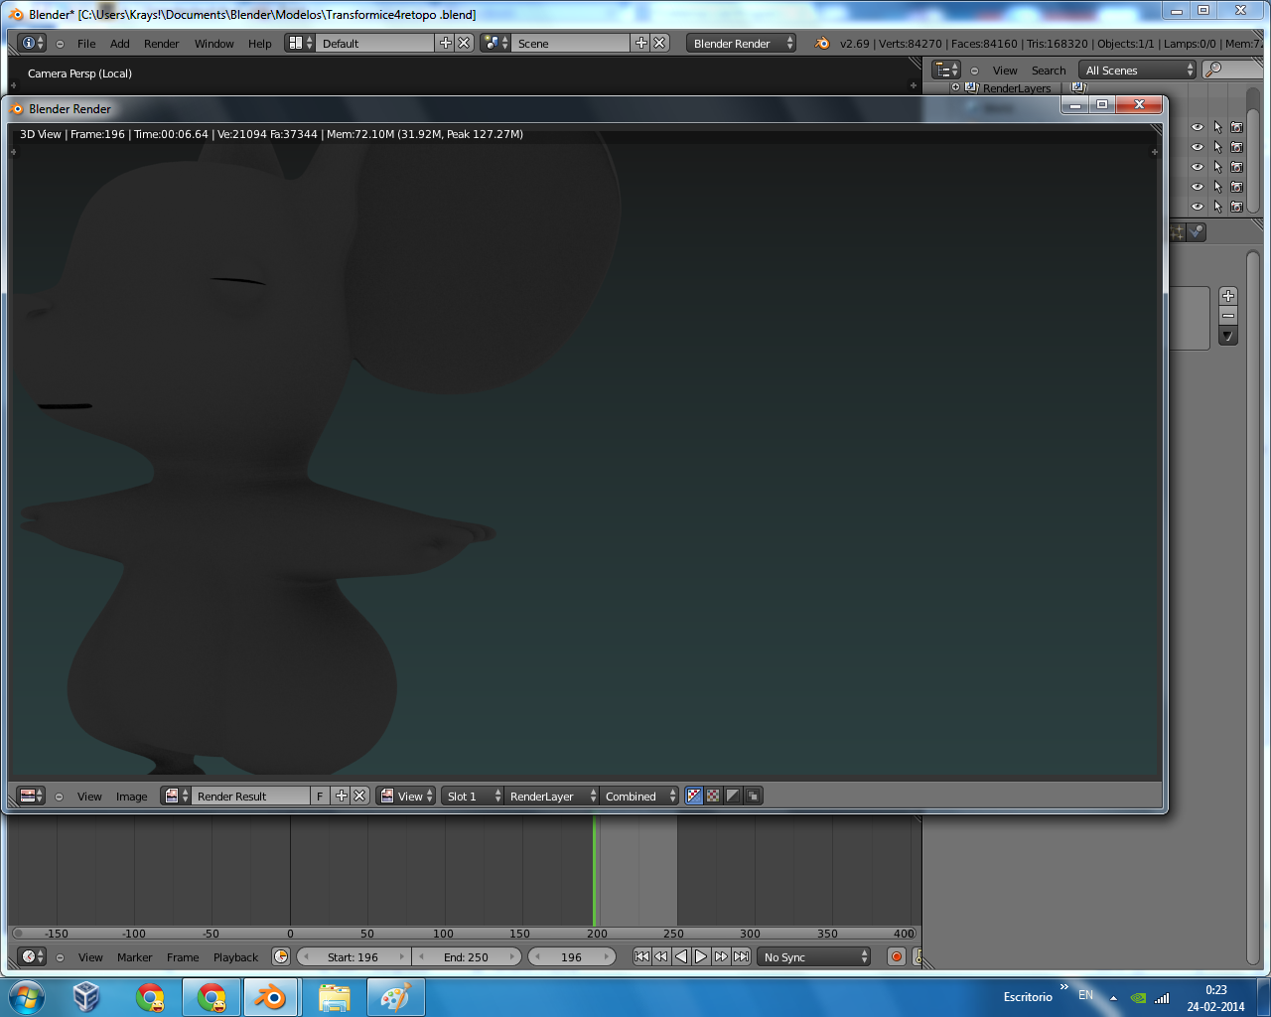Click the Blender logo splash icon
The image size is (1271, 1017).
point(821,43)
